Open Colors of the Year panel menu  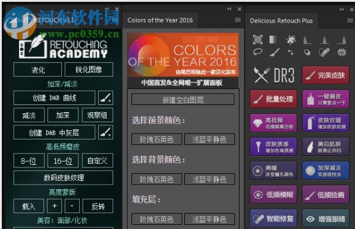(238, 20)
